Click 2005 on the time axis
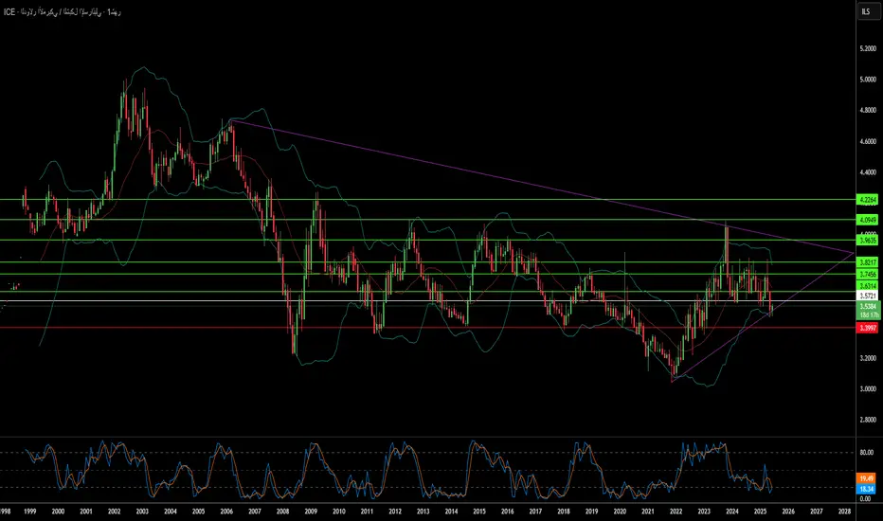 [x=198, y=512]
